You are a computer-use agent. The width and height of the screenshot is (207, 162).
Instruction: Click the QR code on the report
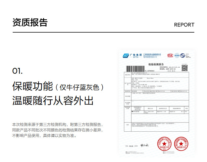[x=184, y=68]
